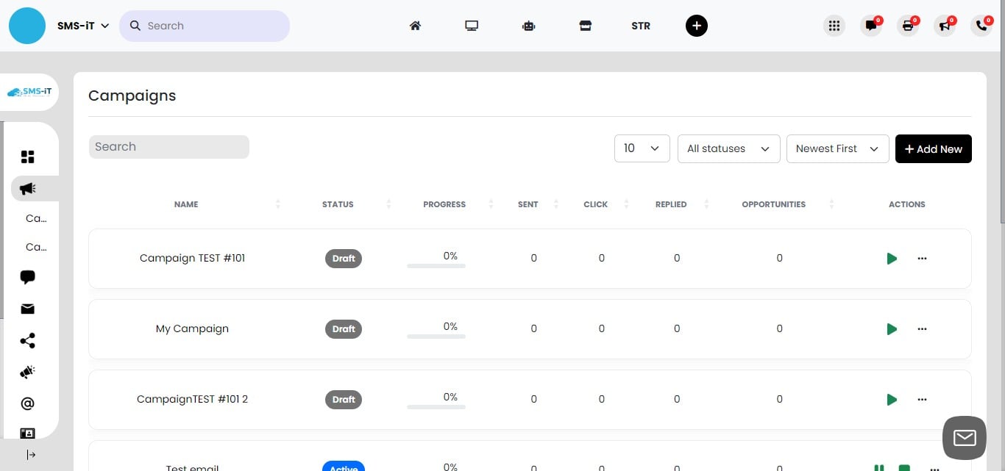Viewport: 1005px width, 471px height.
Task: Open the Newest First sort dropdown
Action: [x=837, y=148]
